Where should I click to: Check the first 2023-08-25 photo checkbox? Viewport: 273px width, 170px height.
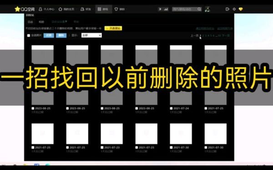(33, 108)
